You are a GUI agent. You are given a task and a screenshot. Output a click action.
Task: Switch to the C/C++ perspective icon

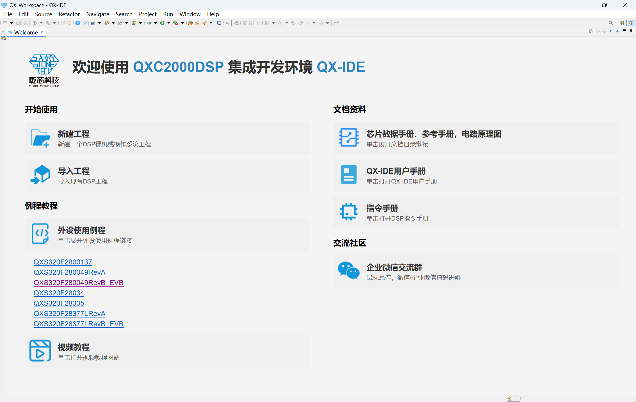[632, 23]
